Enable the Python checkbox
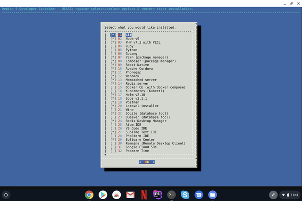Image resolution: width=302 pixels, height=201 pixels. [x=113, y=50]
